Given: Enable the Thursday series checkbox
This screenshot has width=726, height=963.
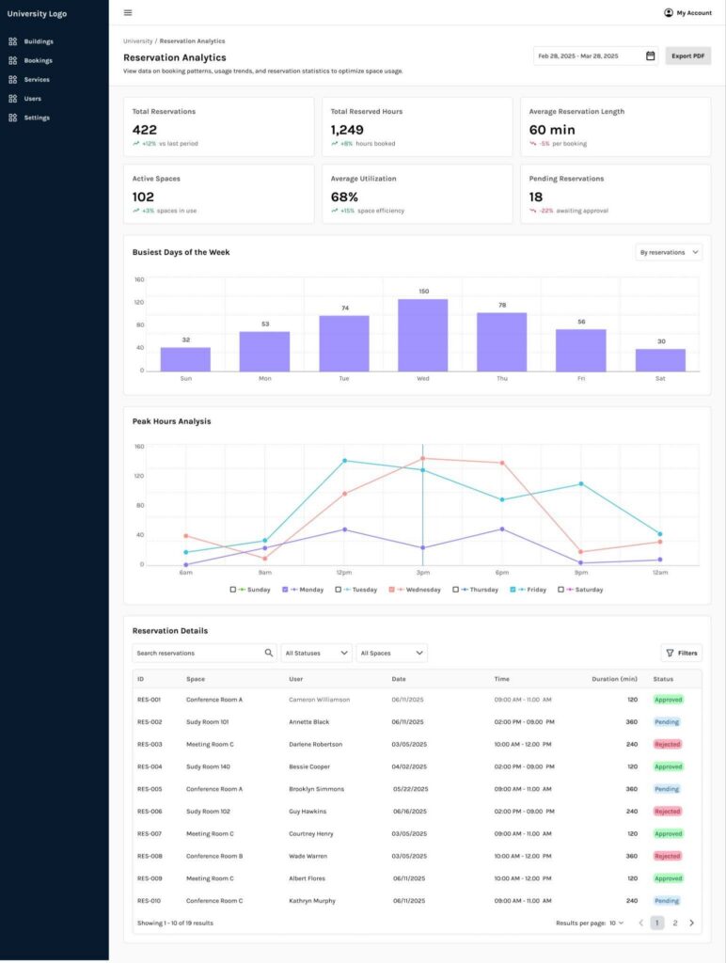Looking at the screenshot, I should pyautogui.click(x=455, y=590).
